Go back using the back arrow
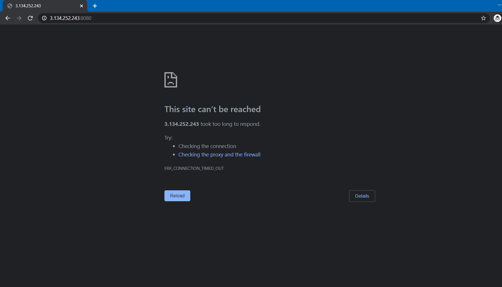The image size is (502, 287). tap(8, 18)
